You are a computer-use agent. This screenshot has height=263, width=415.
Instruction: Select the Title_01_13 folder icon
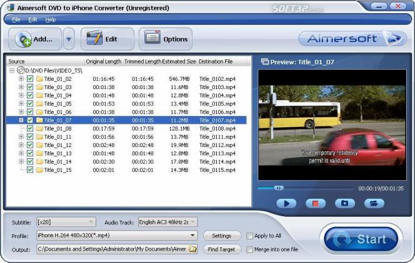pyautogui.click(x=39, y=153)
